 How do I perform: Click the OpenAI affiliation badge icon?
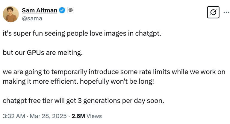coord(71,10)
